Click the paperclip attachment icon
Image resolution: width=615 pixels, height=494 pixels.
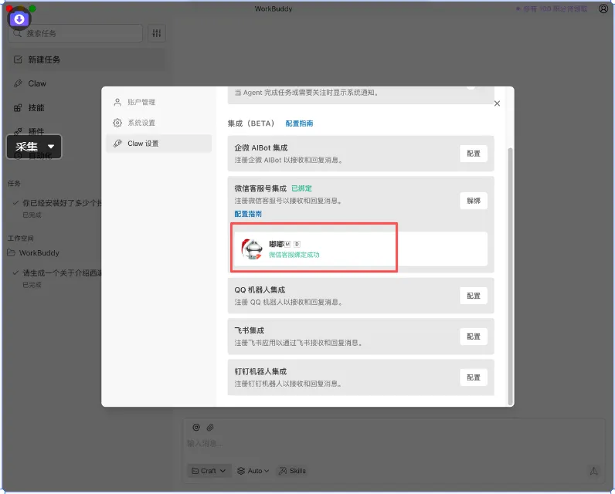(x=210, y=428)
